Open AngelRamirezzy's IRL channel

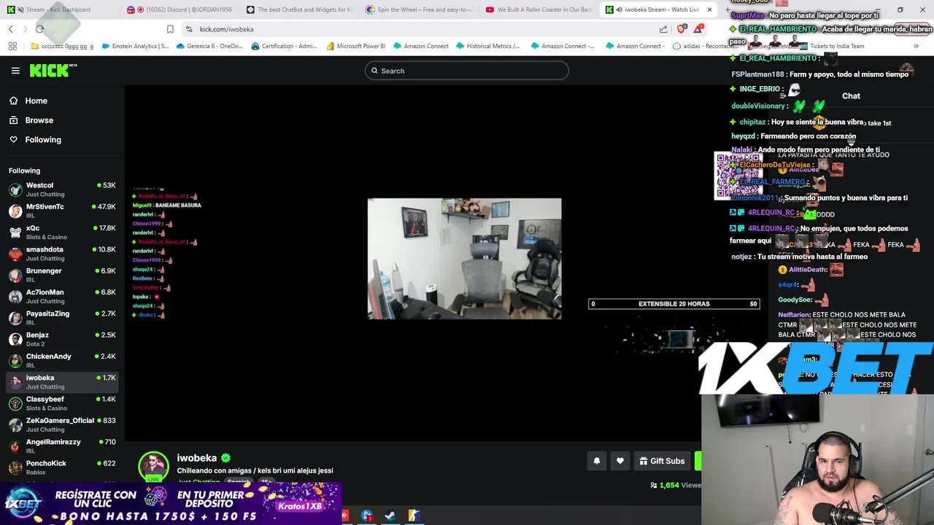point(62,446)
